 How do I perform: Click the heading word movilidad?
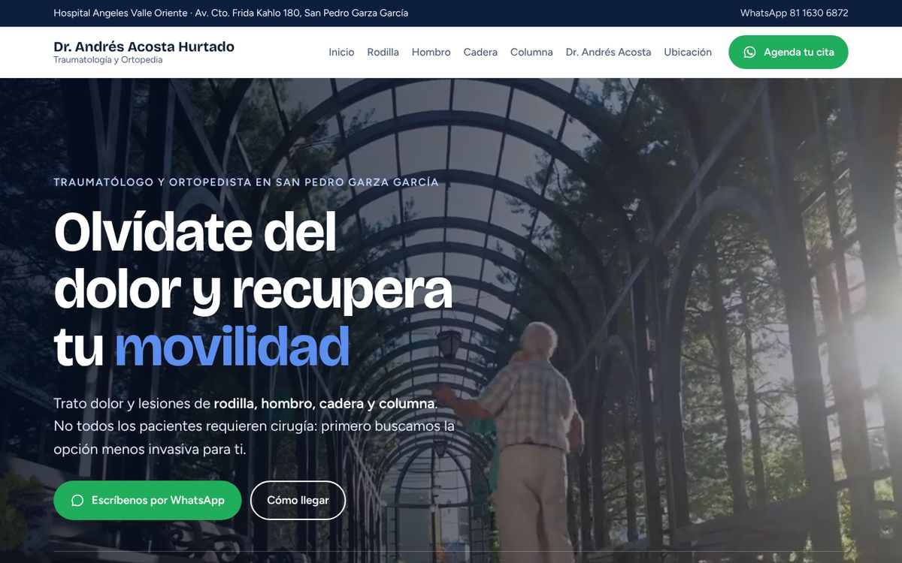pyautogui.click(x=232, y=347)
